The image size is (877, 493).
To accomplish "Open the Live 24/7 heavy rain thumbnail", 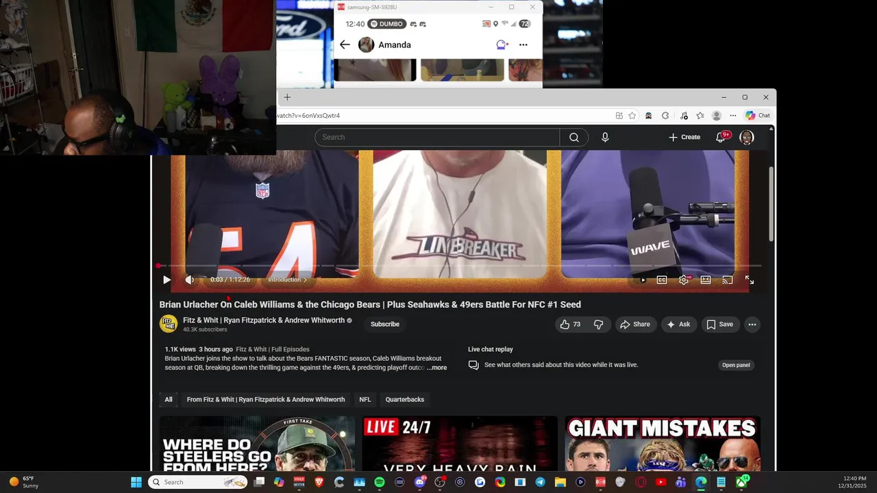I will 460,443.
